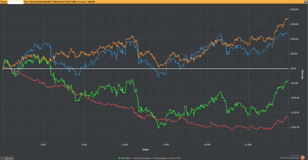The image size is (308, 160).
Task: Click the orange All-In EV color square
Action: click(170, 158)
